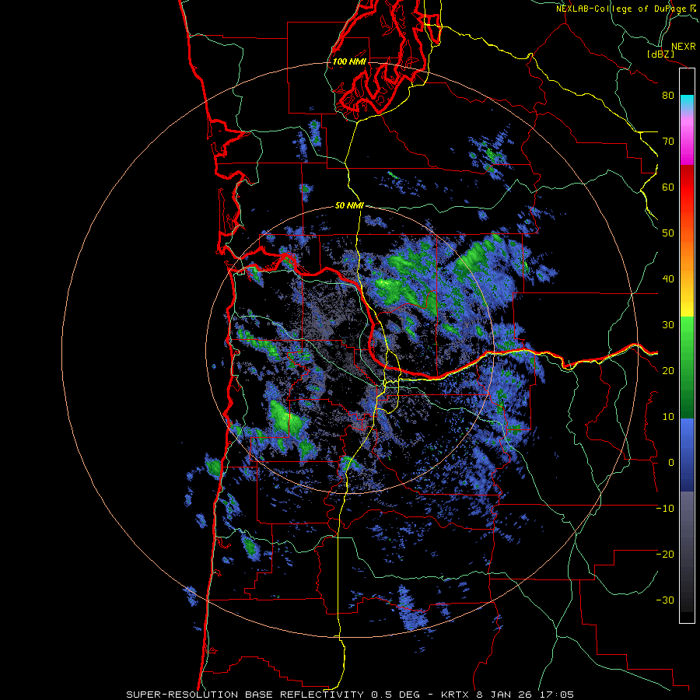Click the 50 value on the dBZ scale
Screen dimensions: 700x700
[x=668, y=233]
